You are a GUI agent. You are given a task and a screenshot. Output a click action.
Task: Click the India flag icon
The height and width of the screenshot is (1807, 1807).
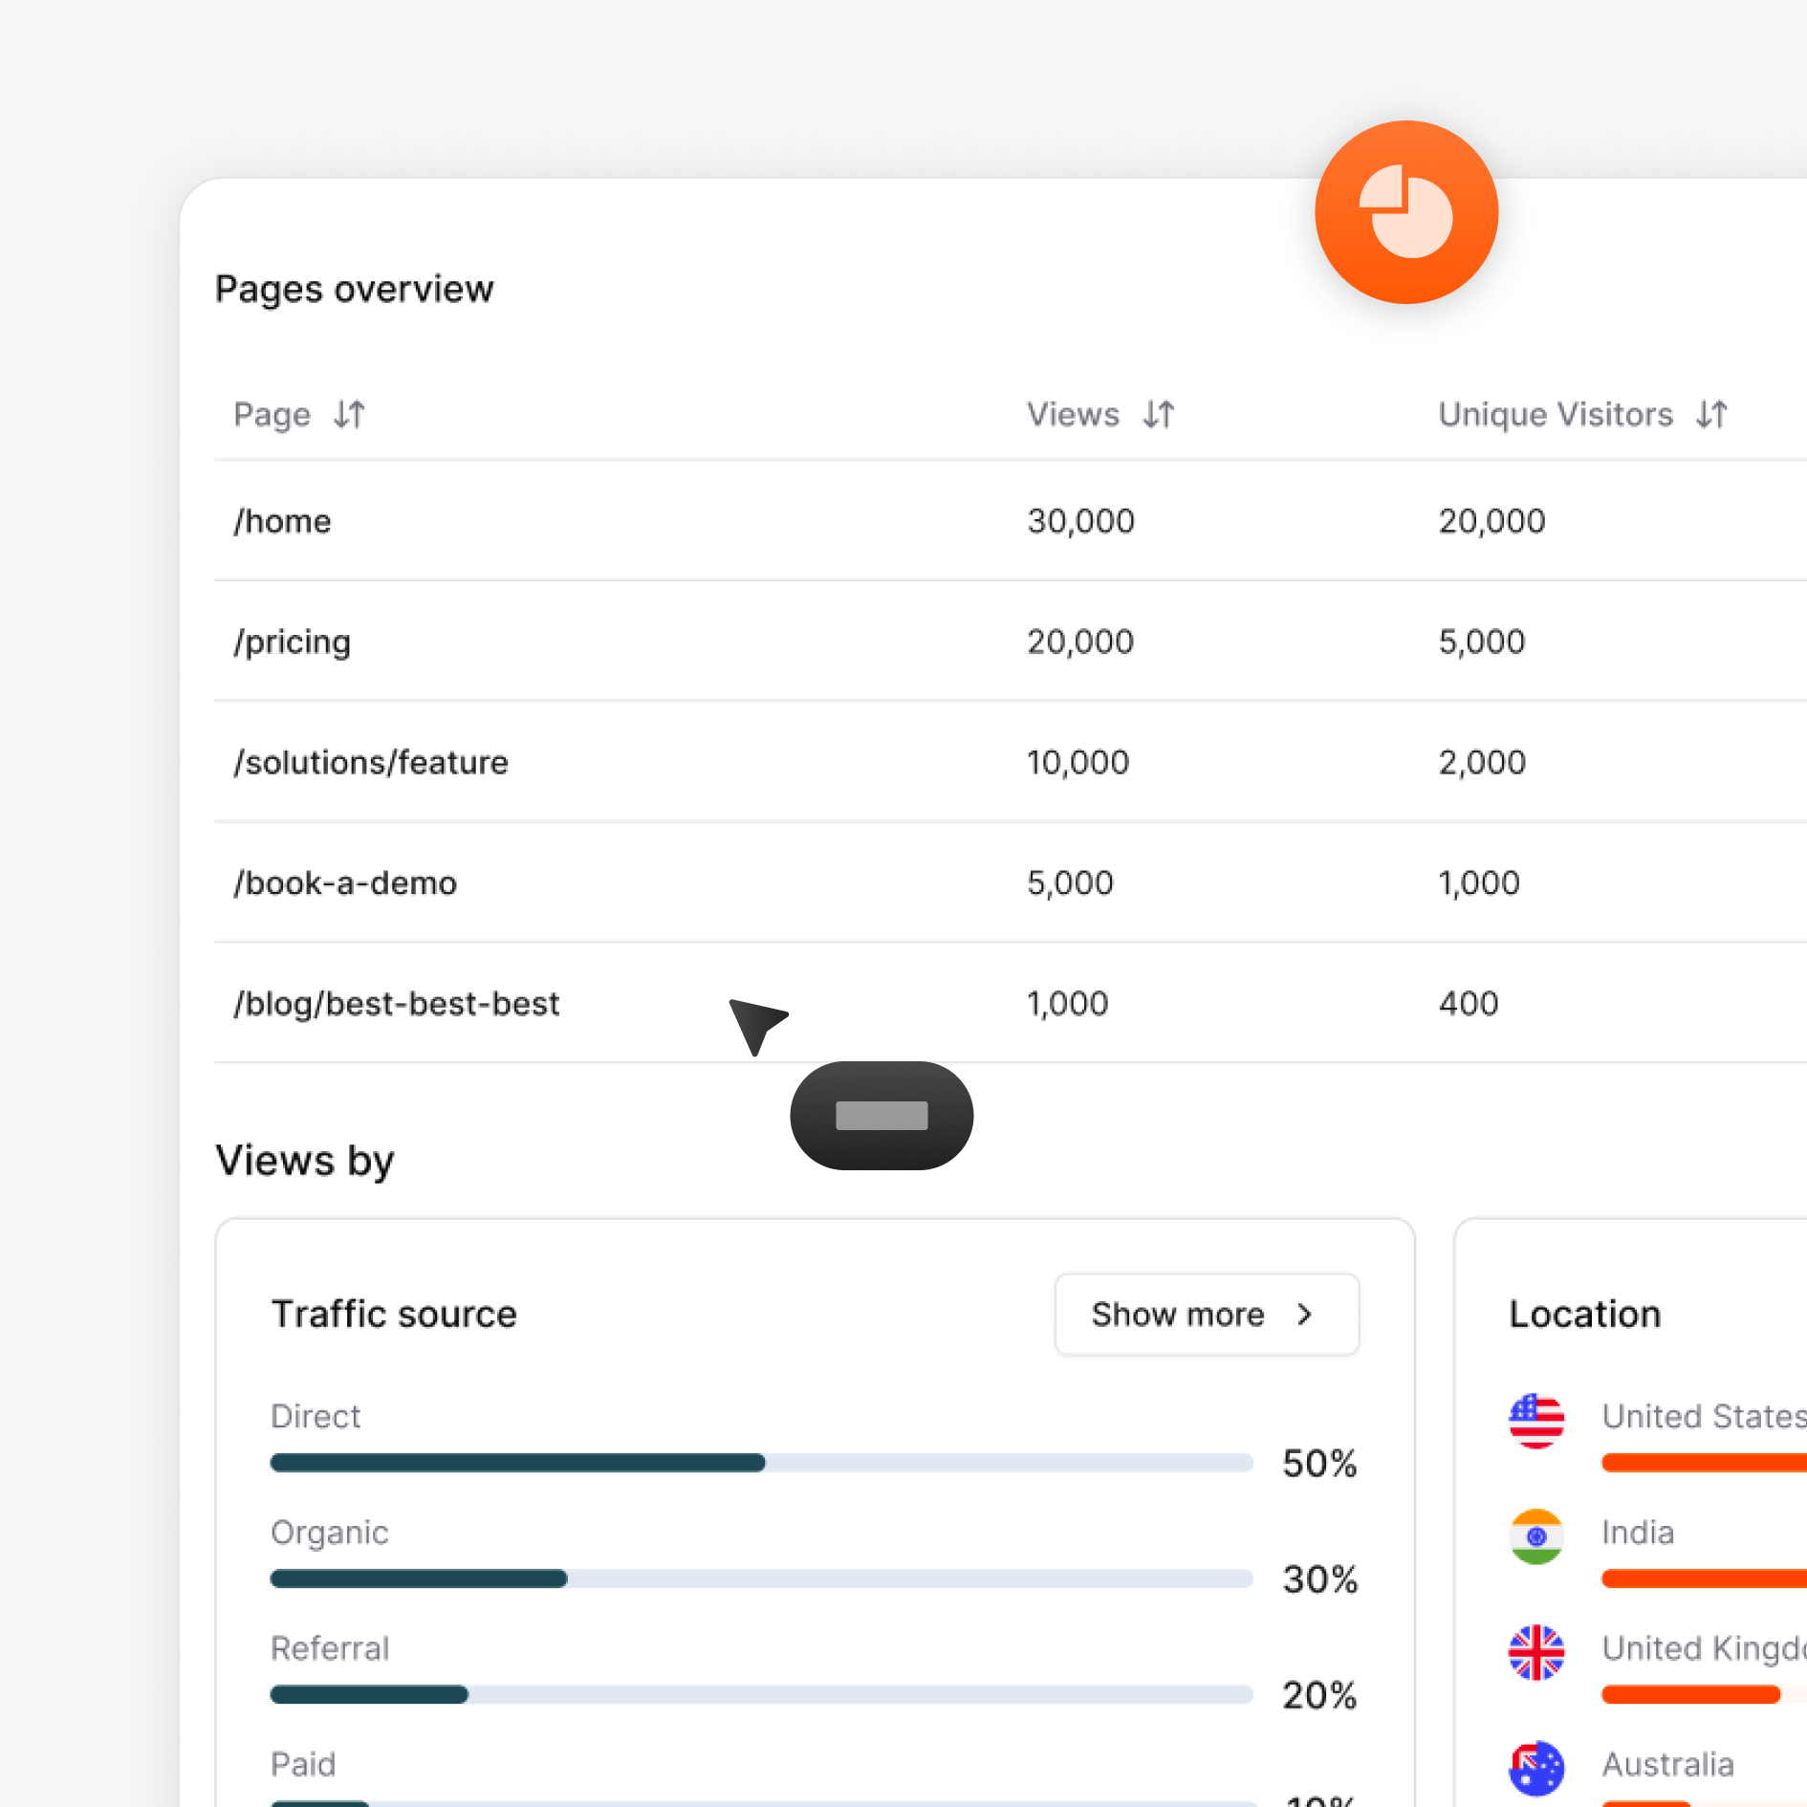(x=1536, y=1536)
